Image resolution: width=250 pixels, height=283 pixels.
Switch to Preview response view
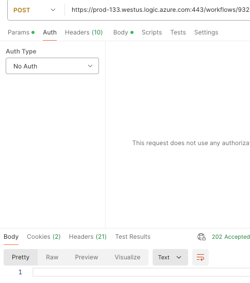87,257
